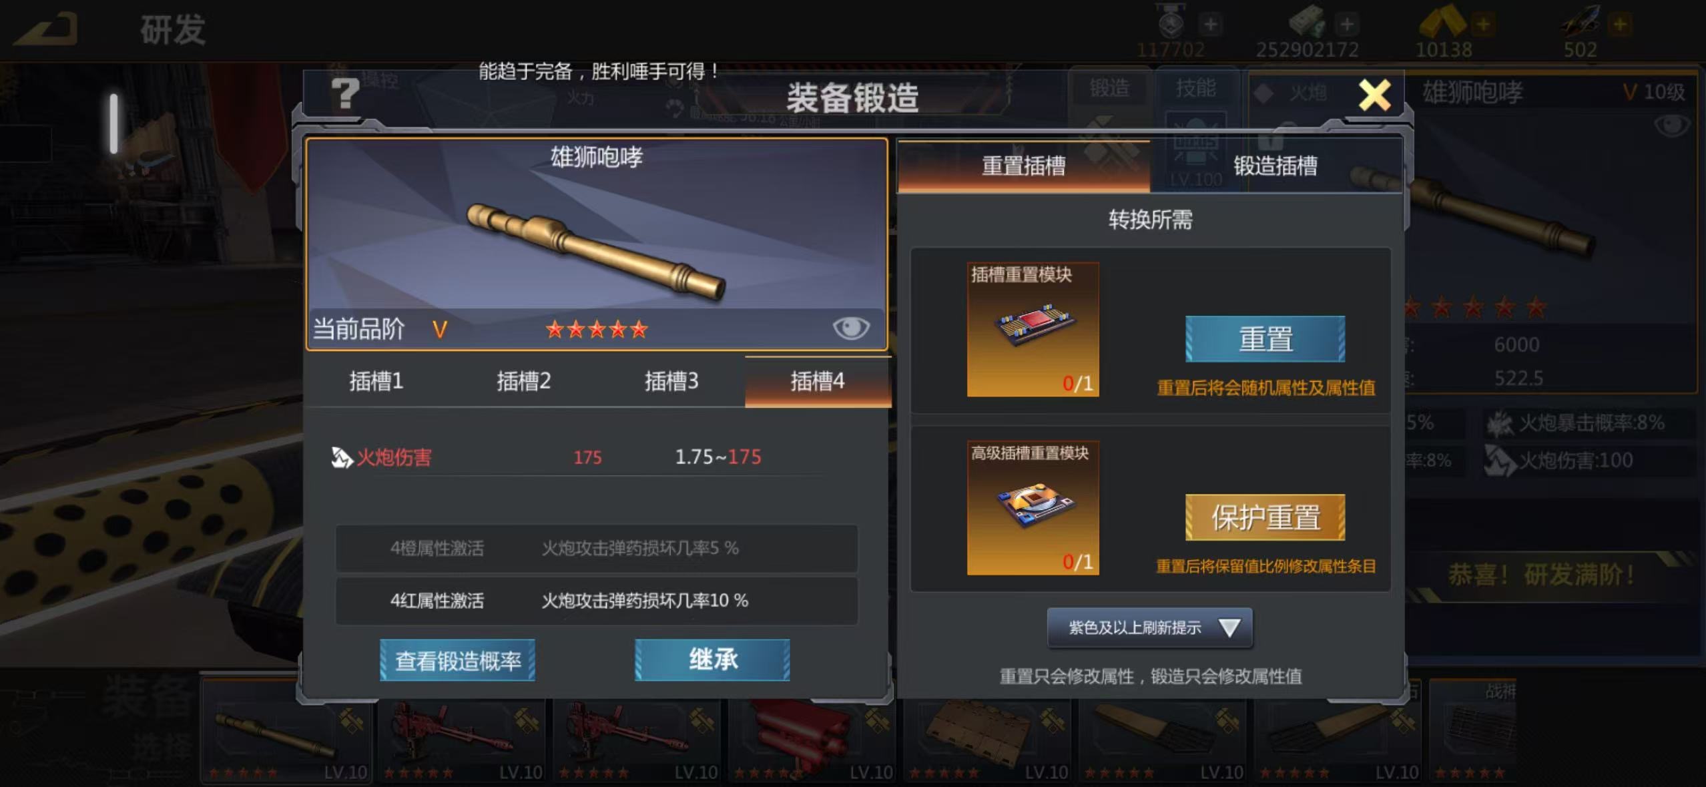Click the 插槽重置模块 item icon
Screen dimensions: 1706x787
1033,329
